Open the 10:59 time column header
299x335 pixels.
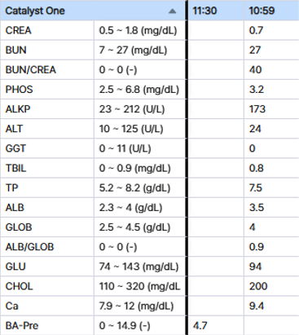pyautogui.click(x=262, y=11)
